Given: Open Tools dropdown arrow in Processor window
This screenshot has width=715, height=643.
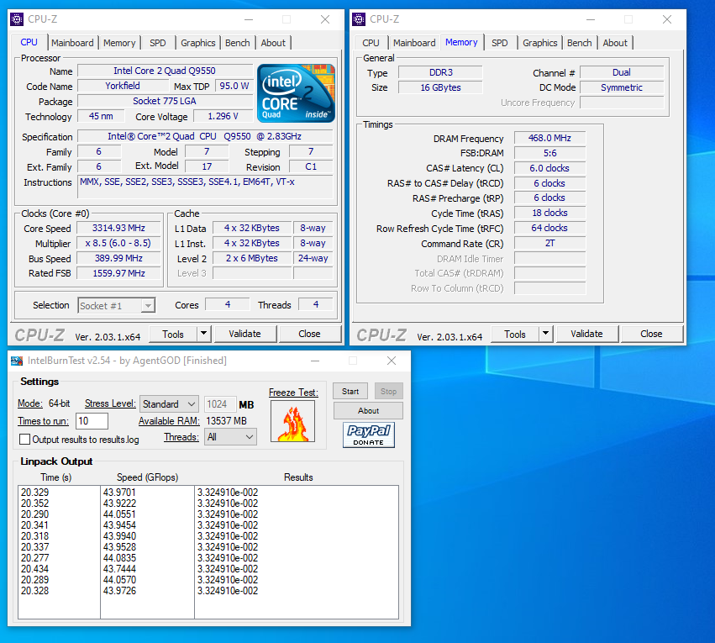Looking at the screenshot, I should pos(203,334).
